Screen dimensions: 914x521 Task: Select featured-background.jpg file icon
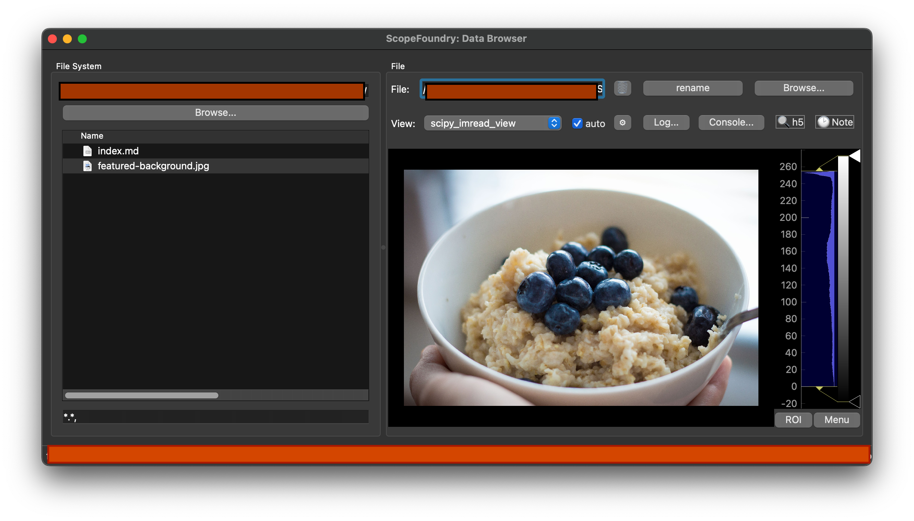(88, 166)
